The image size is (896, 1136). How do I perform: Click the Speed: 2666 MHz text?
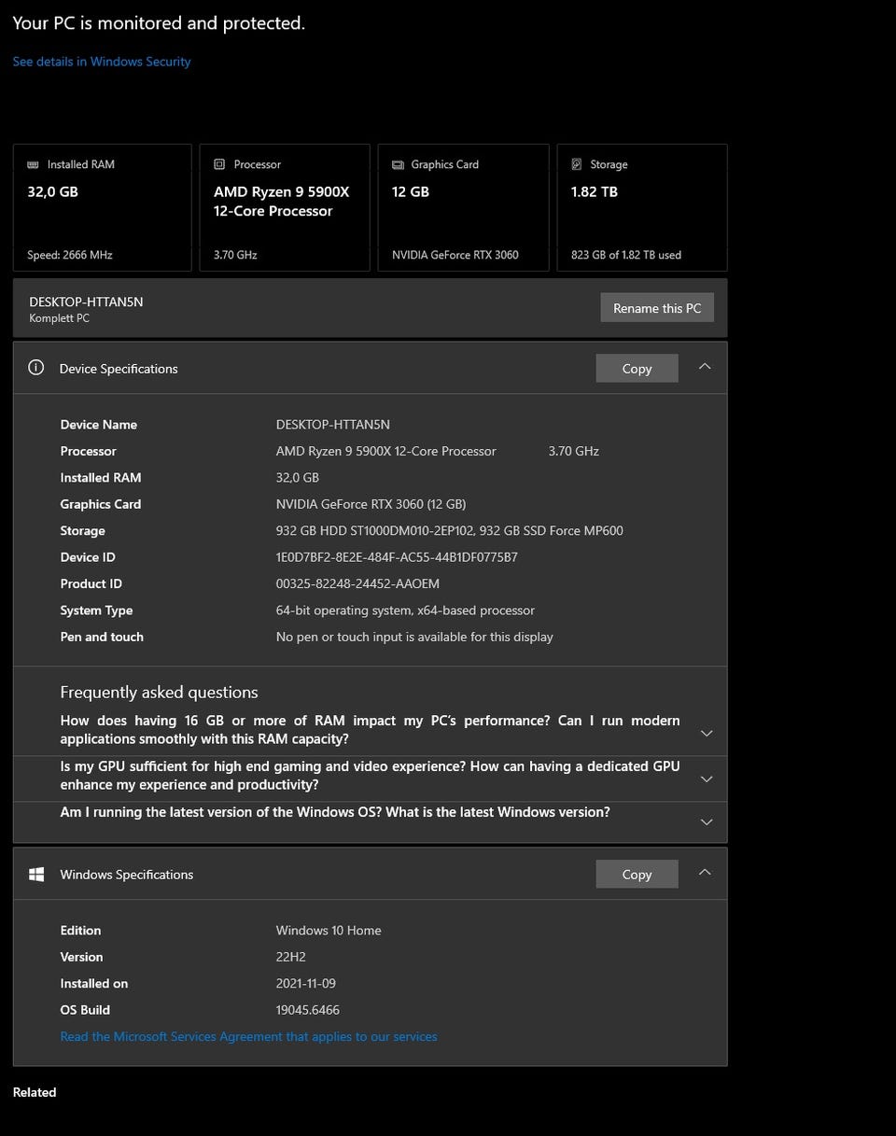pyautogui.click(x=70, y=255)
